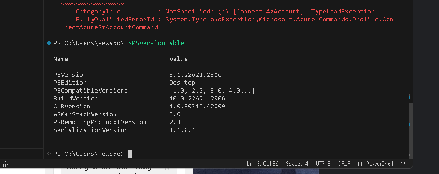
Task: Click the PSVersion value 5.1.22621.2506
Action: 195,74
